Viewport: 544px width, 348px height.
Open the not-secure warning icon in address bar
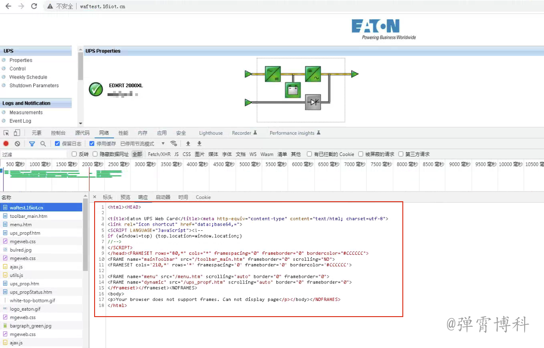pos(50,6)
